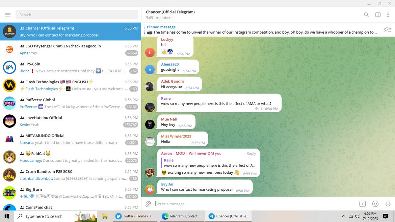Open the network icon in system tray
Screen dimensions: 395x222
coord(351,216)
